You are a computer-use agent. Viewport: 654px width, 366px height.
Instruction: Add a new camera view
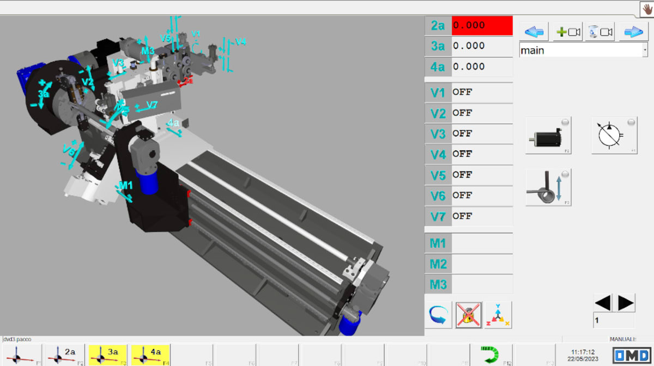[567, 32]
